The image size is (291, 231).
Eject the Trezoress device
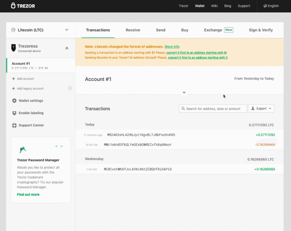[x=67, y=48]
